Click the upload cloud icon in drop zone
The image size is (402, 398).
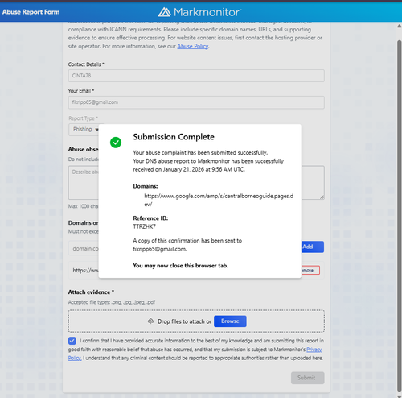point(150,321)
